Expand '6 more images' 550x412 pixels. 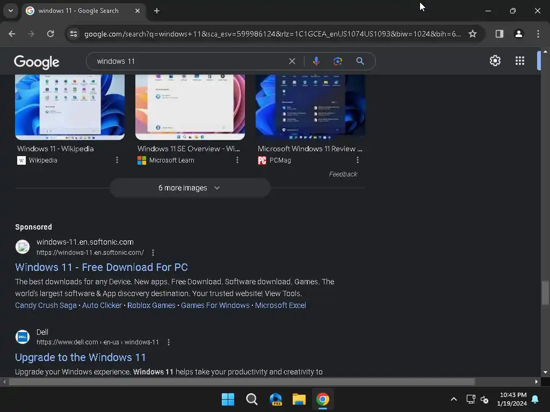pyautogui.click(x=190, y=188)
